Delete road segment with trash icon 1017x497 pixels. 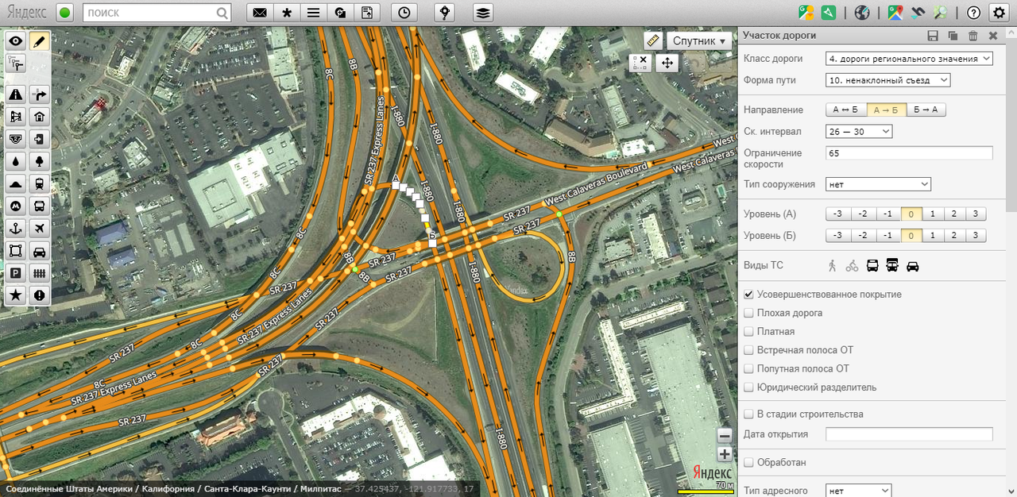973,36
